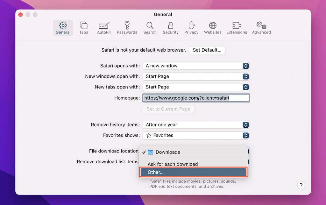326x205 pixels.
Task: Open the Tabs preferences pane
Action: (x=83, y=28)
